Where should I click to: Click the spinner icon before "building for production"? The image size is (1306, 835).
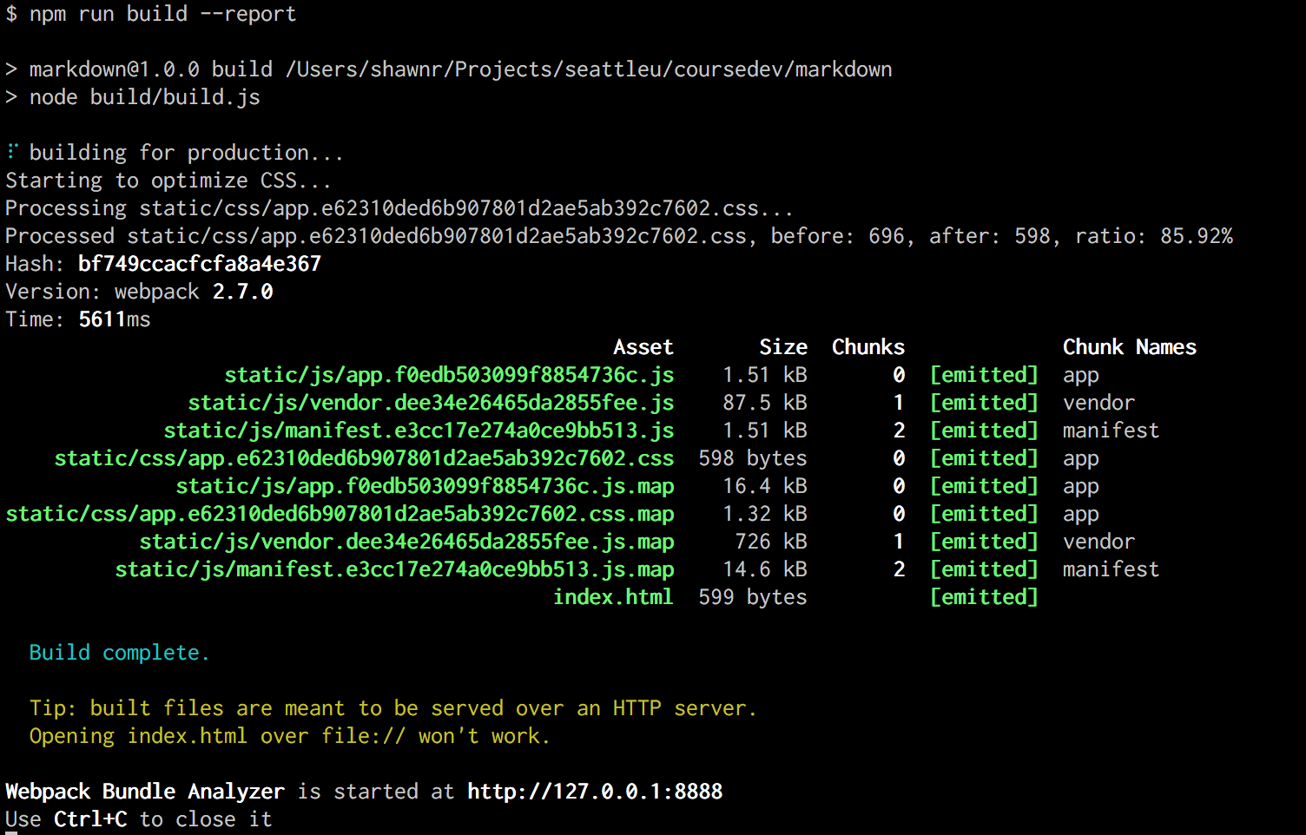[11, 152]
